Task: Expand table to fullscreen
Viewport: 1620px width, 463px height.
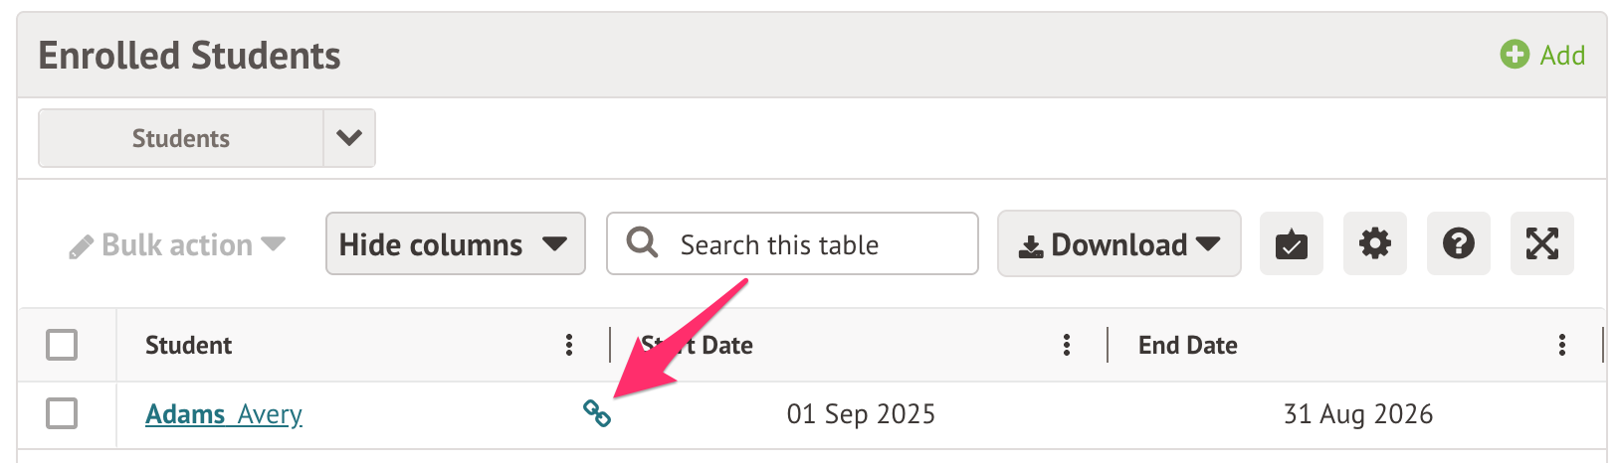Action: coord(1541,244)
